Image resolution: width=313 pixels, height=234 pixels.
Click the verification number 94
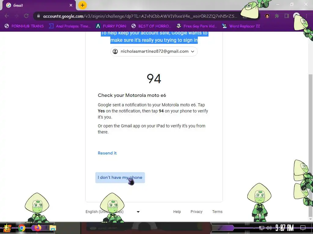point(154,79)
